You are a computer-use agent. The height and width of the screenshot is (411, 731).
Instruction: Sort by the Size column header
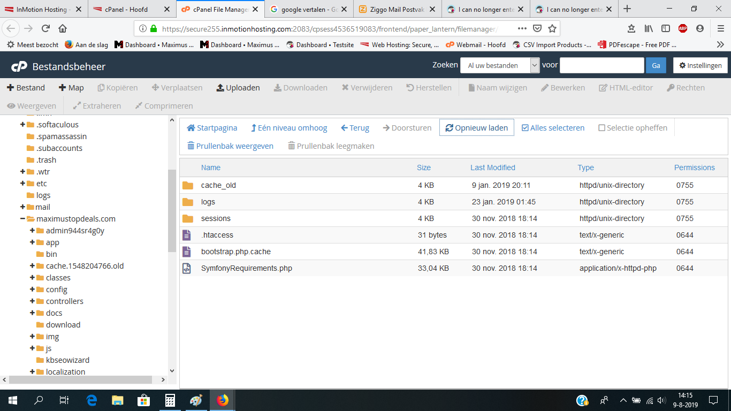click(x=424, y=168)
